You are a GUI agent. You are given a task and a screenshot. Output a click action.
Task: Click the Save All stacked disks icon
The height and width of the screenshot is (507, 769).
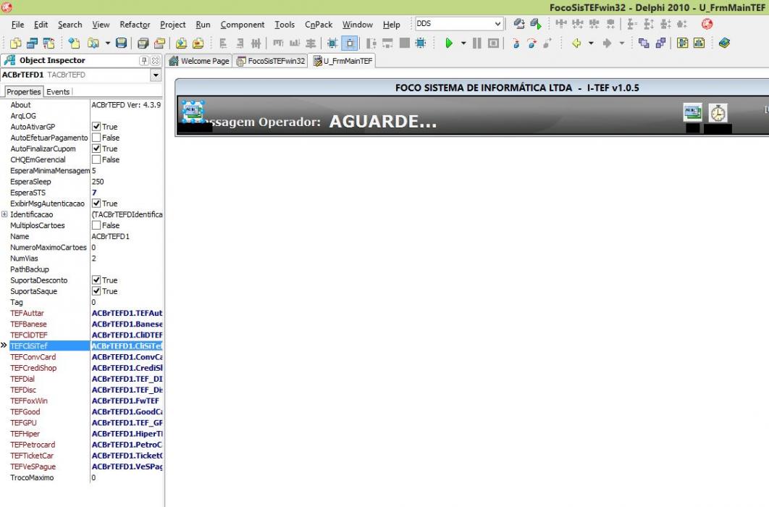tap(143, 43)
